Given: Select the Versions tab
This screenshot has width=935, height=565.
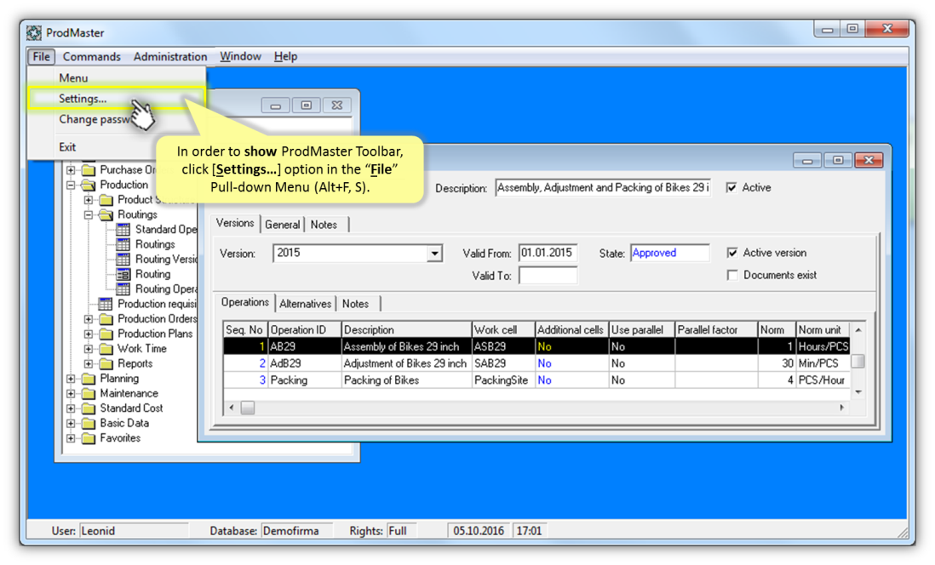Looking at the screenshot, I should [235, 224].
